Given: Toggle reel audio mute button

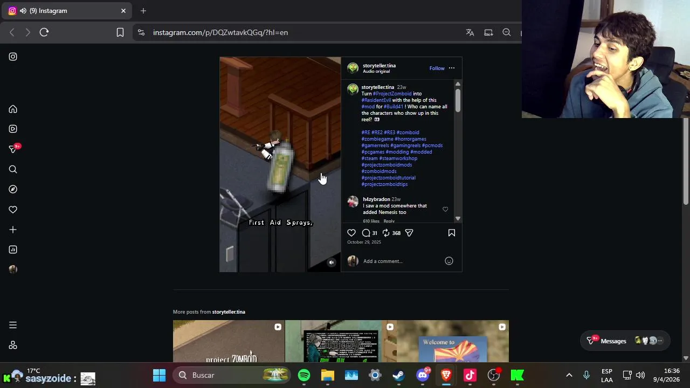Looking at the screenshot, I should [x=332, y=262].
